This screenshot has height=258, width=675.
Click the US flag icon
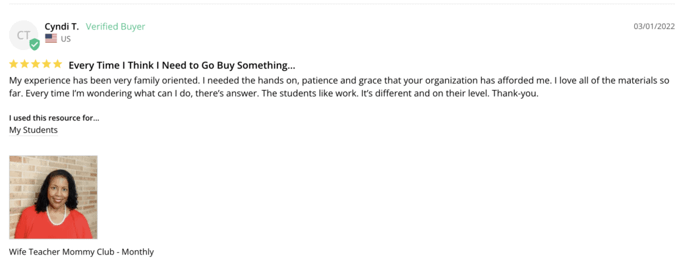[51, 39]
